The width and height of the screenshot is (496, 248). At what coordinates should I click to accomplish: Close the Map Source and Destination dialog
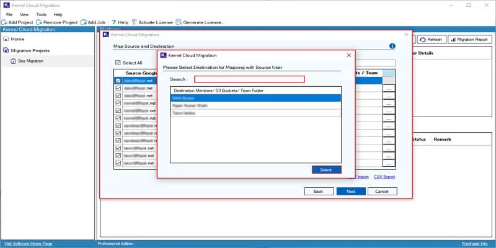pyautogui.click(x=407, y=35)
